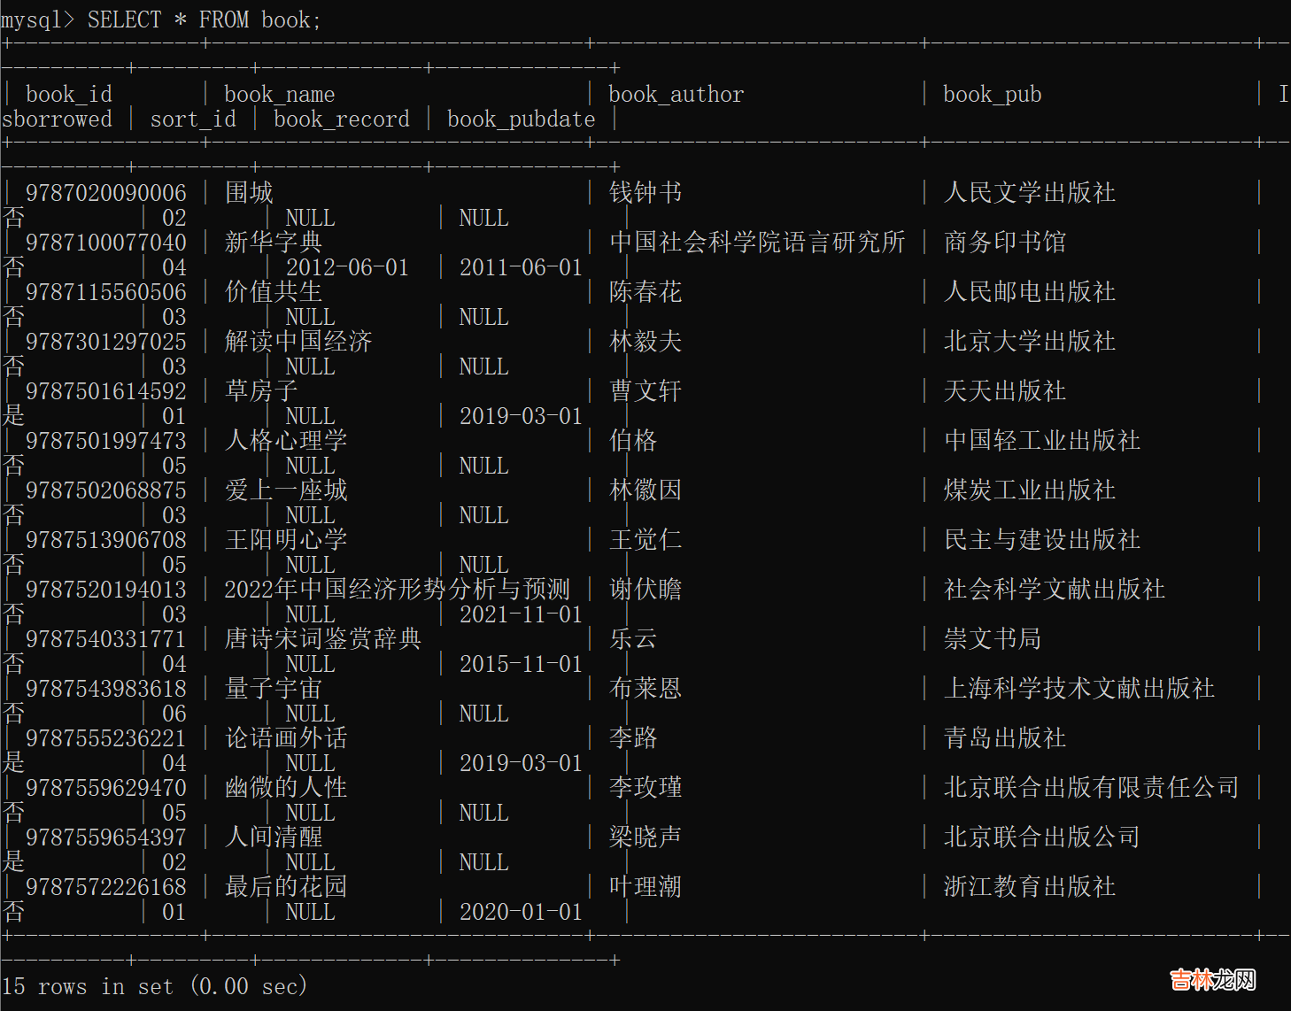The height and width of the screenshot is (1011, 1291).
Task: Click the book_pub column header
Action: click(x=993, y=94)
